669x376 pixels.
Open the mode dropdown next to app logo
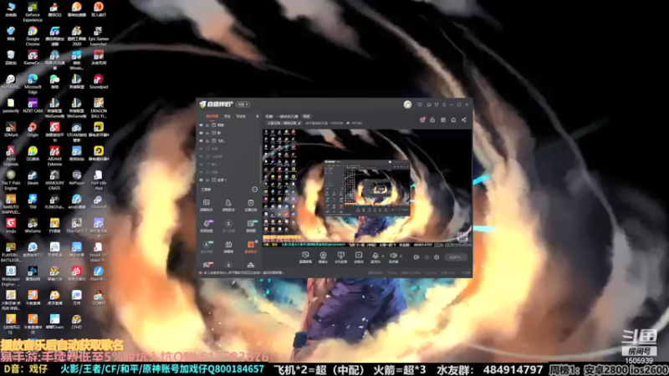click(x=243, y=104)
